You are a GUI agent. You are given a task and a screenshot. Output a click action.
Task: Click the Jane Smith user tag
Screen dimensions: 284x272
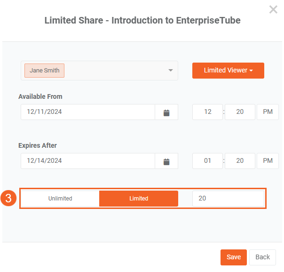pyautogui.click(x=45, y=71)
